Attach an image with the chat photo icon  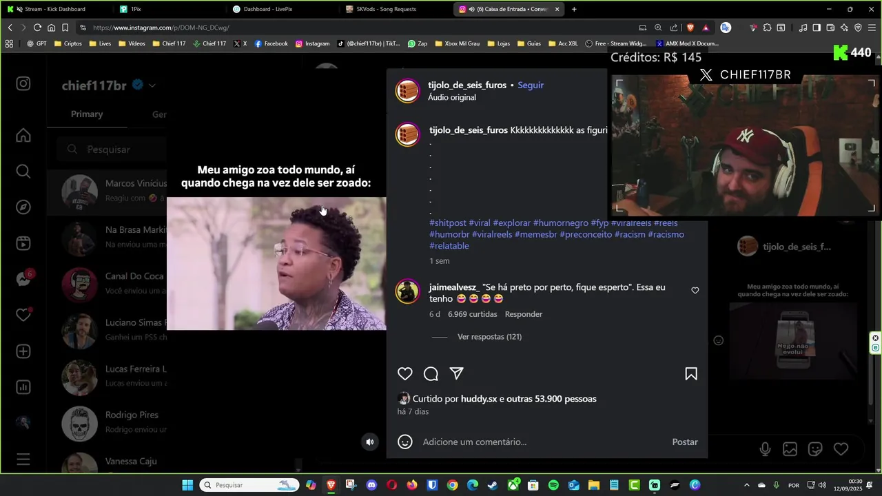coord(790,449)
